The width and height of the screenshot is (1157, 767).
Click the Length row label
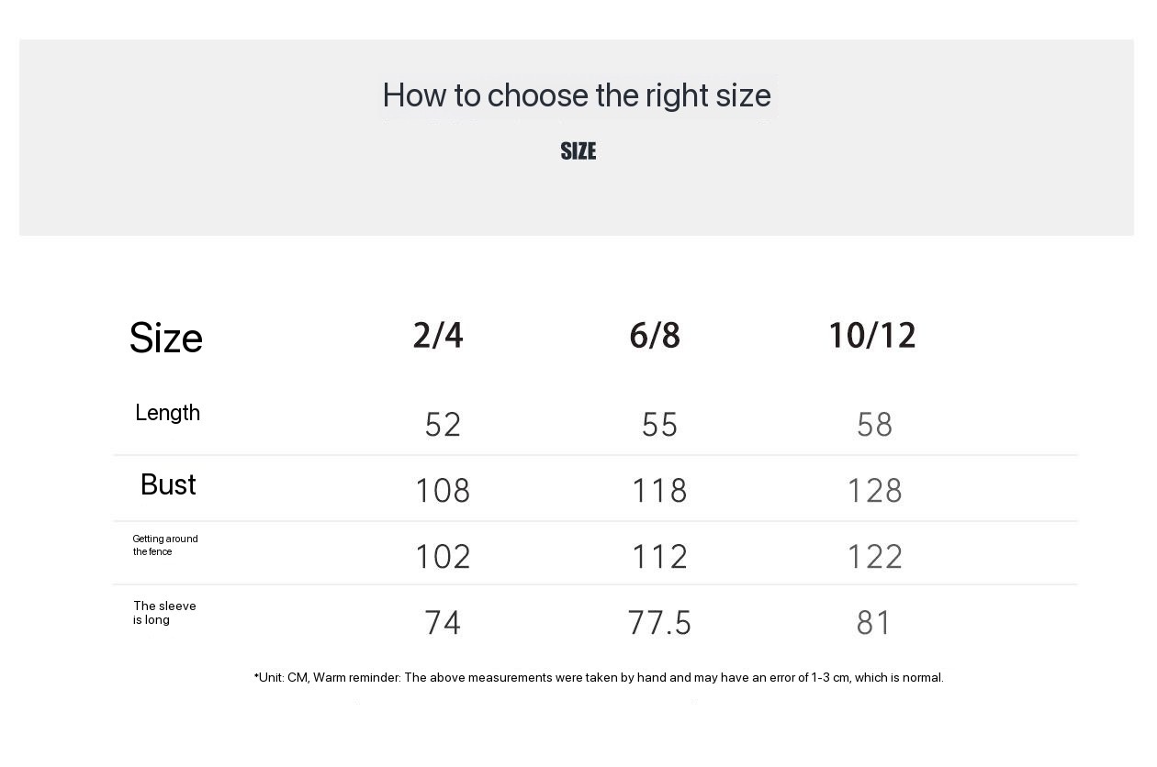coord(167,413)
